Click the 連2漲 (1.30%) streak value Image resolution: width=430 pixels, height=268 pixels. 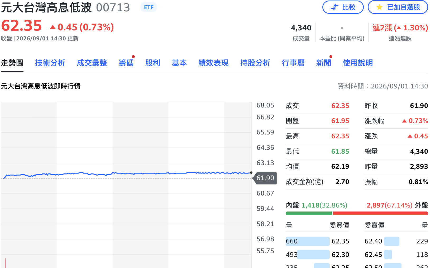[x=400, y=28]
